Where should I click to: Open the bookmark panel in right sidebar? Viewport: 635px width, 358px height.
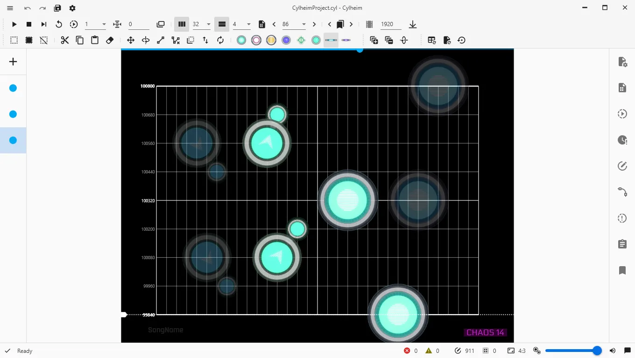coord(622,270)
